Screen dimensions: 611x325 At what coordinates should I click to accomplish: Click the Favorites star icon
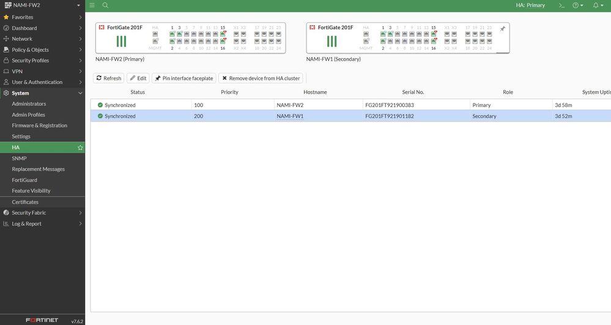[6, 17]
